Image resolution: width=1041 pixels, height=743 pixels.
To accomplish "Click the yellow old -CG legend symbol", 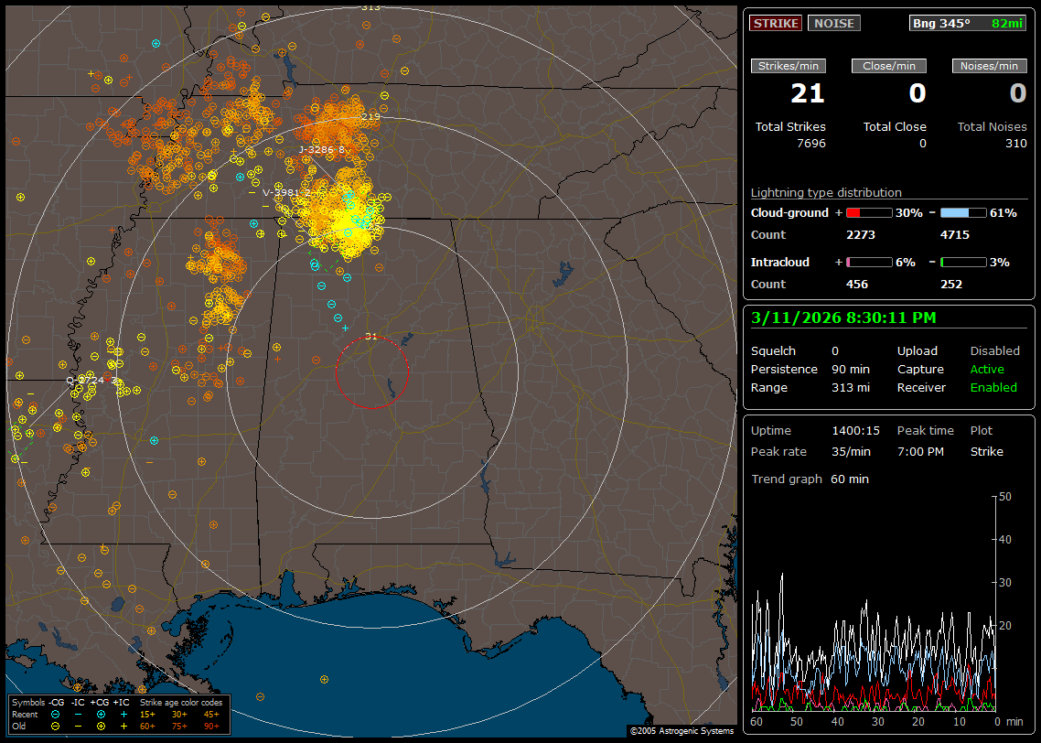I will pyautogui.click(x=56, y=726).
